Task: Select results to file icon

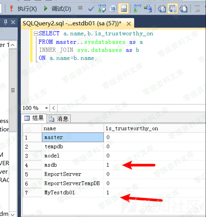Action: click(184, 9)
